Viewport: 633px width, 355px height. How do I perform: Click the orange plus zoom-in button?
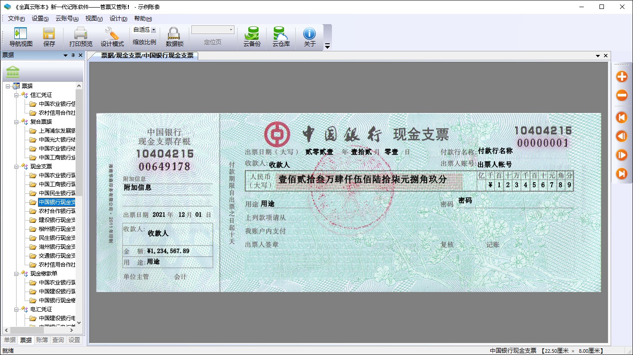pyautogui.click(x=622, y=77)
